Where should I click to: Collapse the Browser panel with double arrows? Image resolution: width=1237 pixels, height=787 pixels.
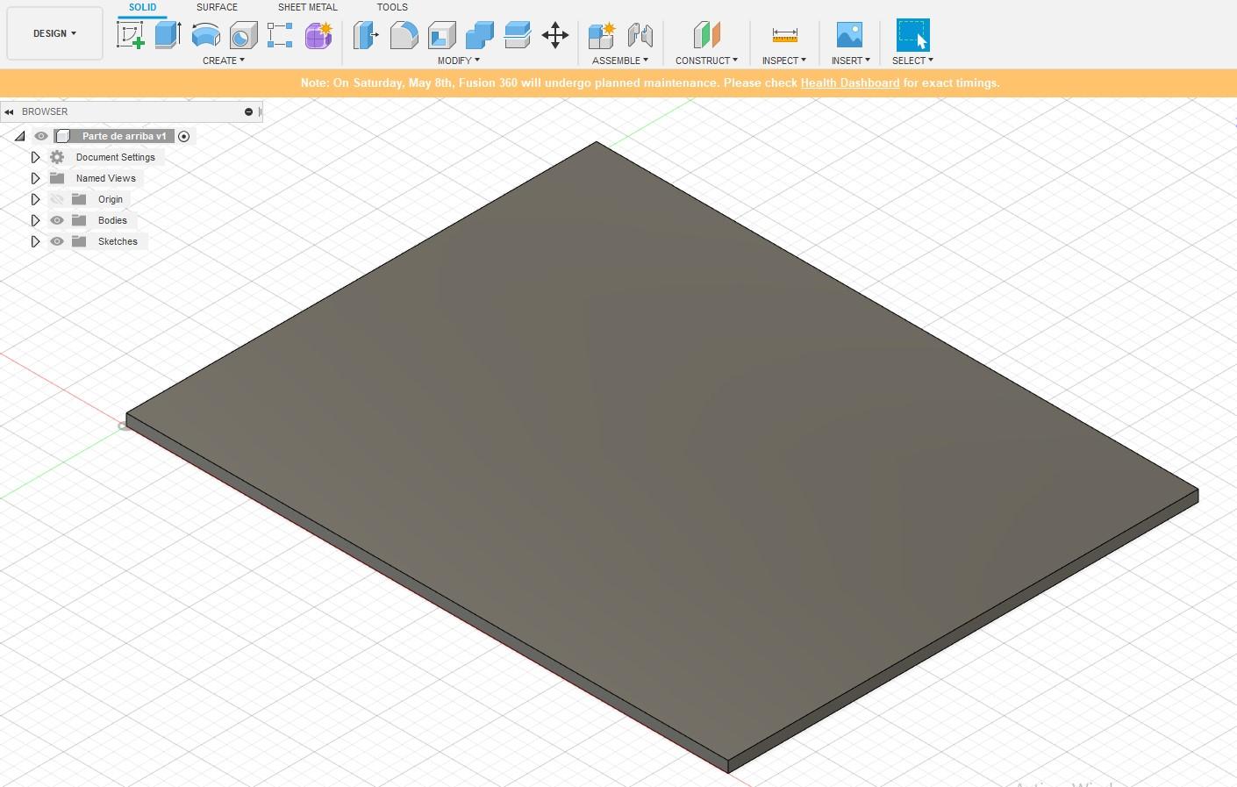[x=9, y=111]
